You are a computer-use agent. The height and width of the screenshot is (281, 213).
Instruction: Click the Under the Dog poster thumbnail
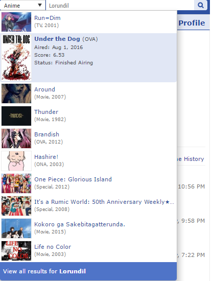point(16,58)
